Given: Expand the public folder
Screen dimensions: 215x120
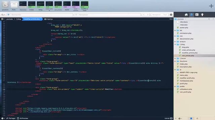Looking at the screenshot, I should pos(175,87).
